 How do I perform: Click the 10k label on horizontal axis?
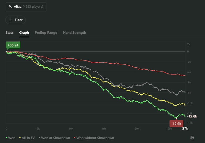[71, 129]
